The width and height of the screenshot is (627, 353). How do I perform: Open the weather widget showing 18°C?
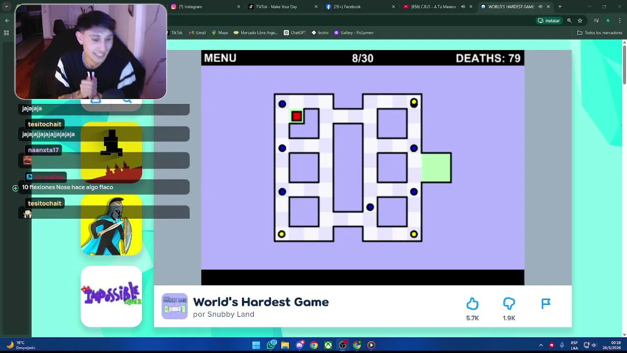20,345
